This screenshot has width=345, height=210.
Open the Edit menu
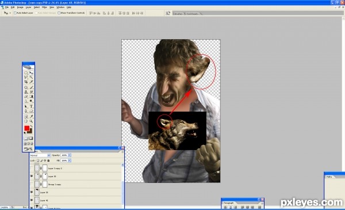(13, 7)
